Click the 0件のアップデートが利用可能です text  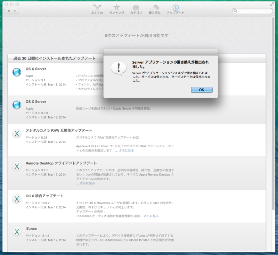pos(137,36)
